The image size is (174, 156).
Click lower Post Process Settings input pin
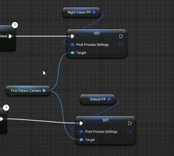81,131
